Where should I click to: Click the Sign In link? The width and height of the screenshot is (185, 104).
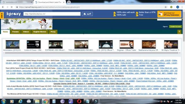tap(165, 27)
